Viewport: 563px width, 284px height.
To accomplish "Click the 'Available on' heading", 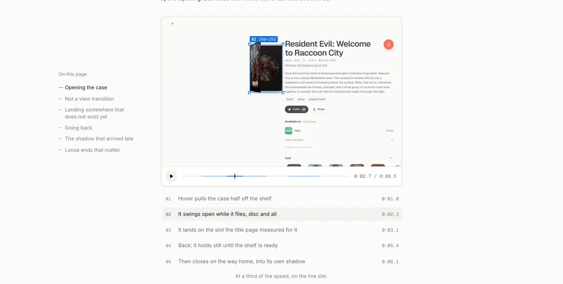I will coord(293,122).
